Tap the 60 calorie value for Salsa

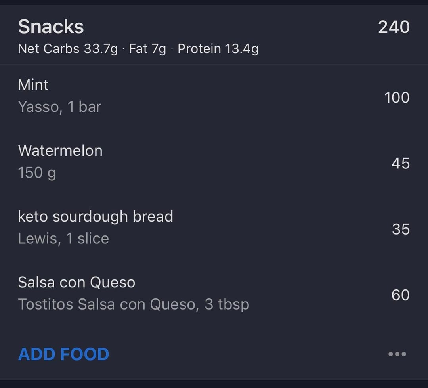400,295
